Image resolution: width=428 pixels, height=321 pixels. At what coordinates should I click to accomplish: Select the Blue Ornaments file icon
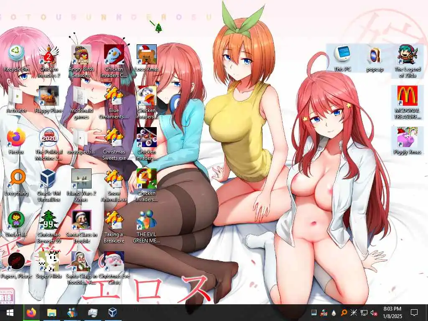point(114,102)
